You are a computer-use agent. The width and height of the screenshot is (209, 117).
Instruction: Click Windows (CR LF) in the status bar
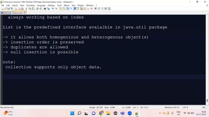172,107
